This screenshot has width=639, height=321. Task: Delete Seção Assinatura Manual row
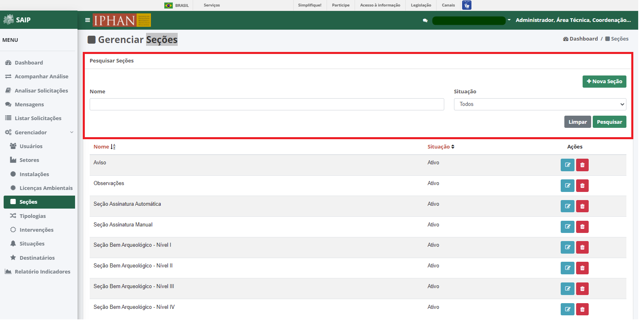click(582, 227)
